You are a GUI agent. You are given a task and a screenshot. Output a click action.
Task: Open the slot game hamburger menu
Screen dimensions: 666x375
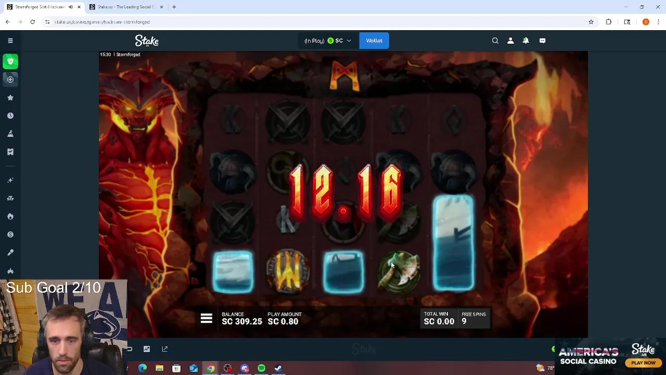pyautogui.click(x=207, y=319)
